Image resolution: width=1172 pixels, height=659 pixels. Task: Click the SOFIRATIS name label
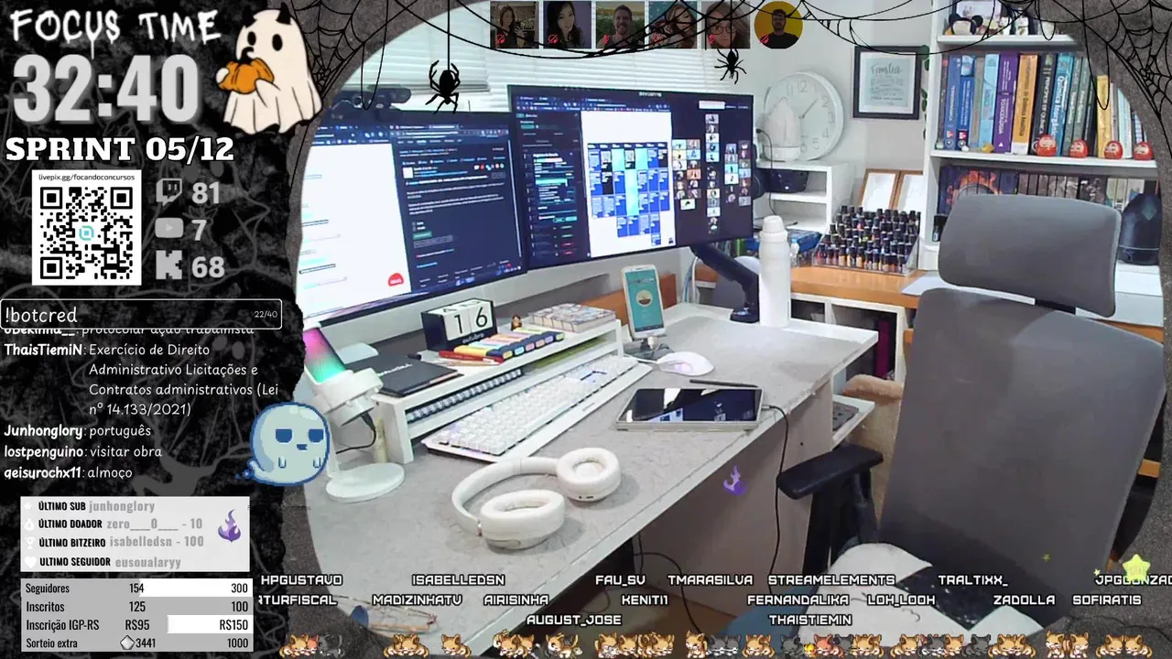1107,600
